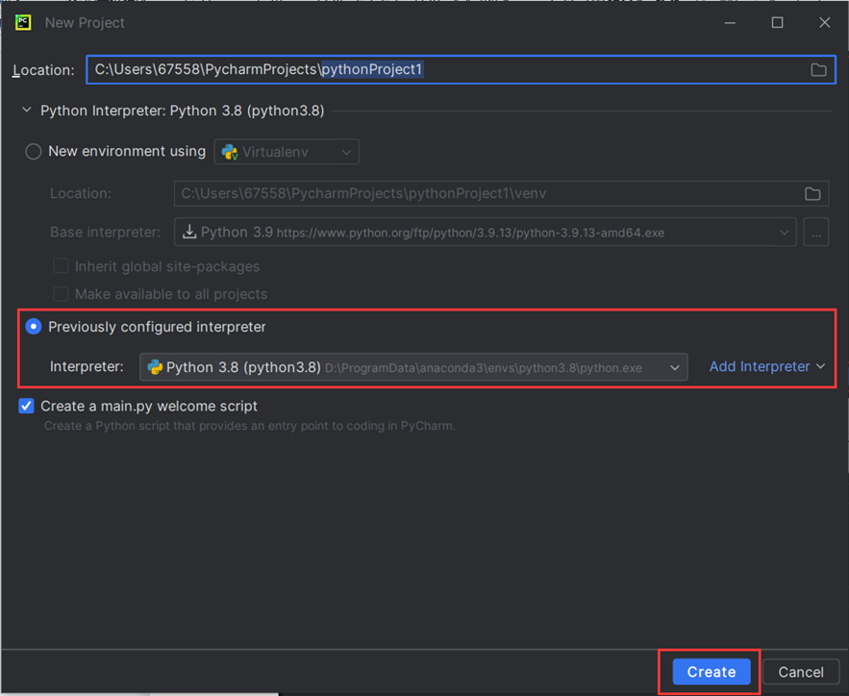The width and height of the screenshot is (849, 696).
Task: Click the project Location path field
Action: [462, 70]
